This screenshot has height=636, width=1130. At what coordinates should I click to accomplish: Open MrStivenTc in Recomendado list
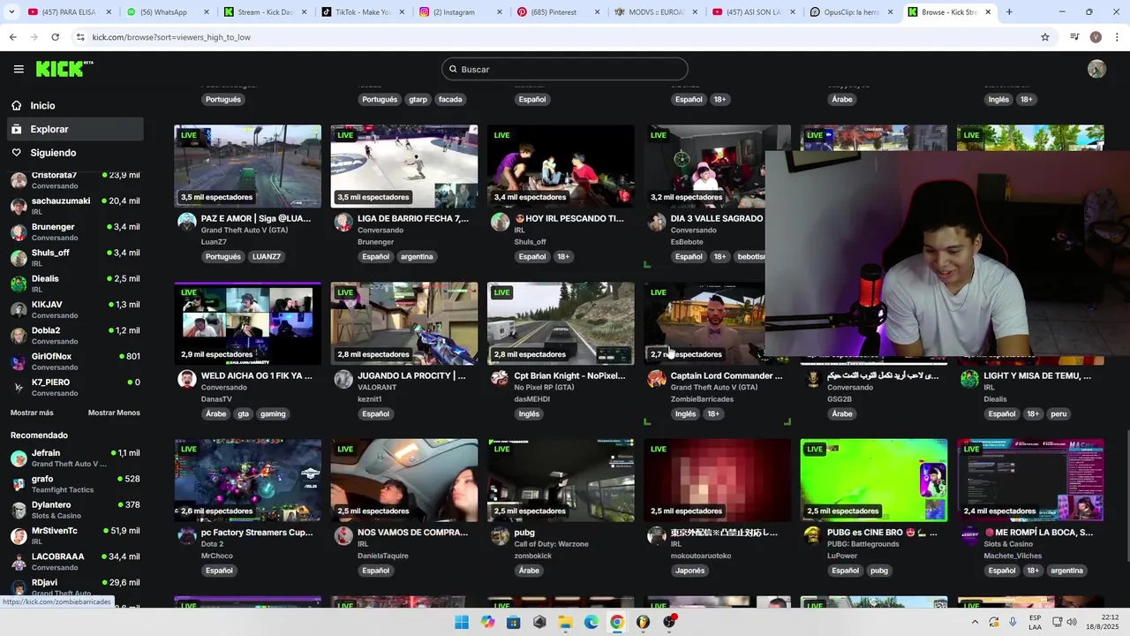click(75, 536)
